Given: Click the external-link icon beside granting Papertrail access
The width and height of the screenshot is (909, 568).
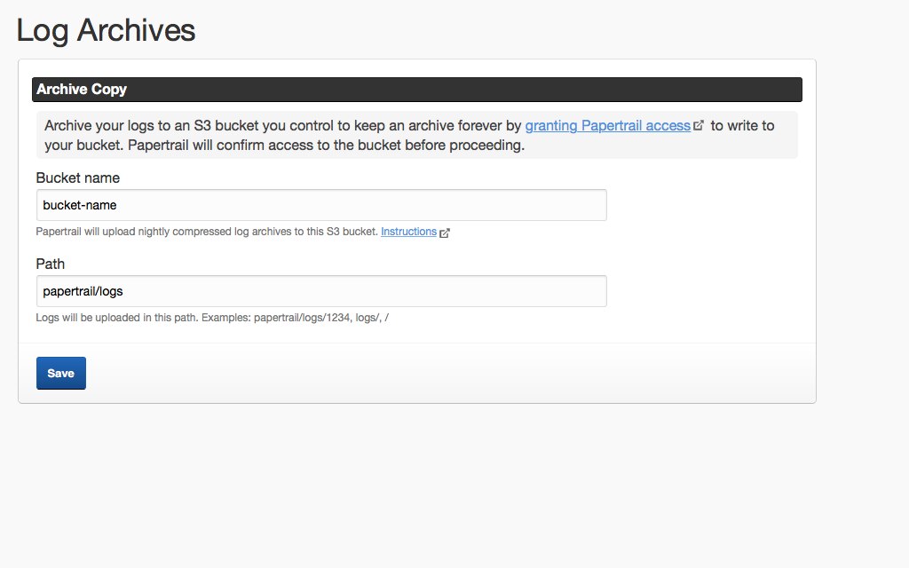Looking at the screenshot, I should coord(699,125).
